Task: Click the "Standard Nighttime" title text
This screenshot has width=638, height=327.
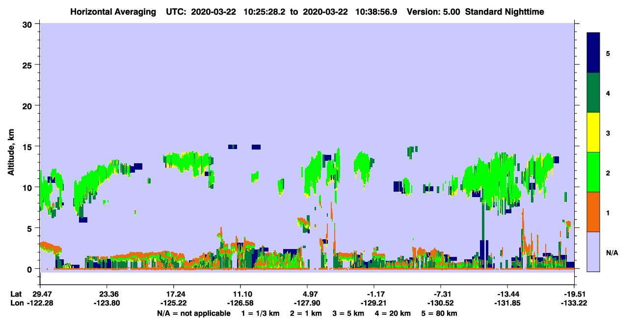Action: (x=505, y=11)
